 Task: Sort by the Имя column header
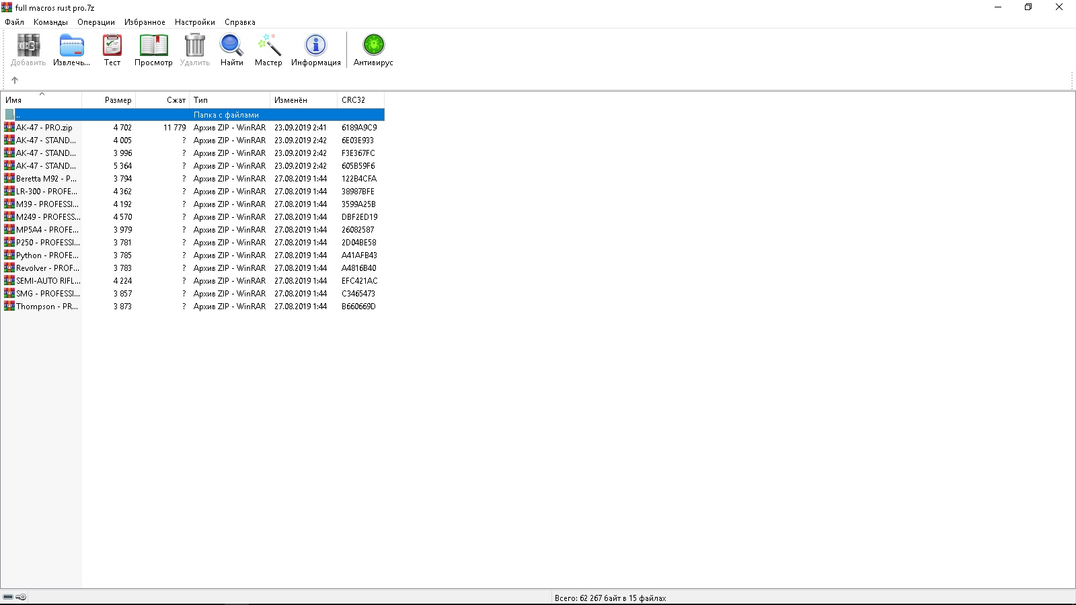coord(42,99)
